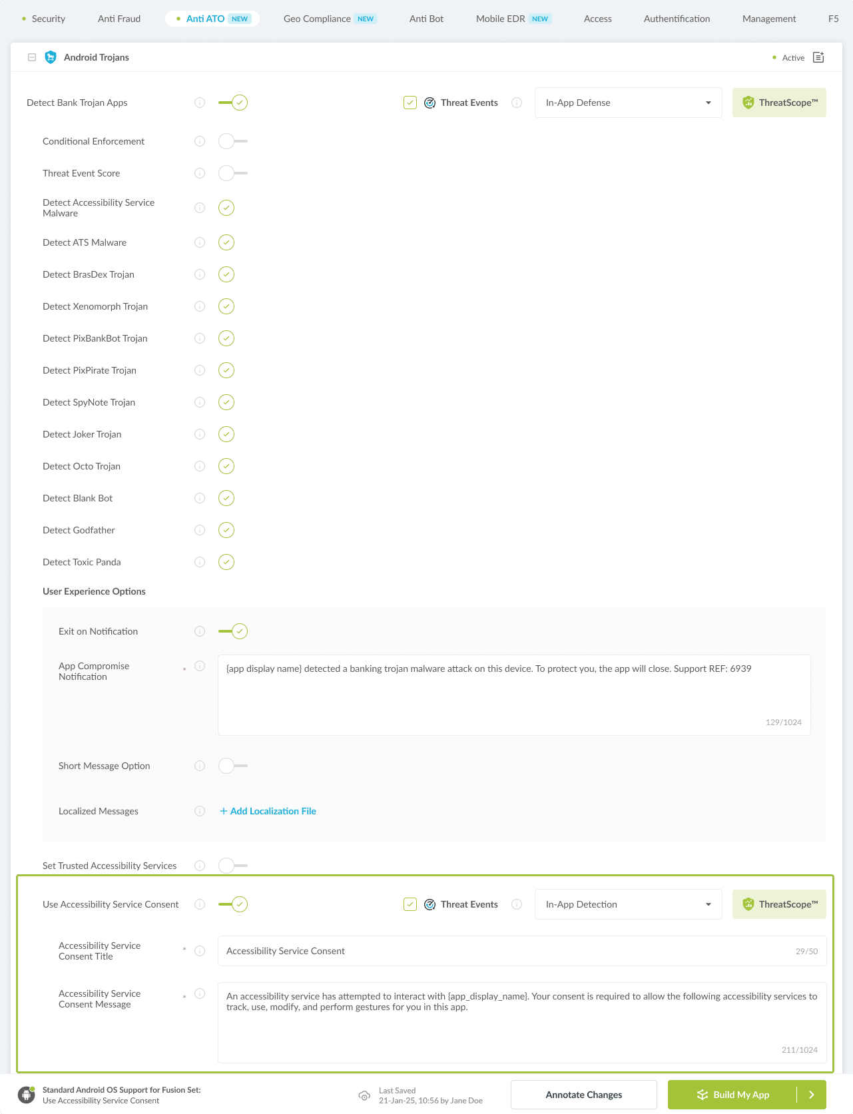This screenshot has height=1114, width=853.
Task: Uncheck Detect Xenomorph Trojan
Action: click(x=226, y=306)
